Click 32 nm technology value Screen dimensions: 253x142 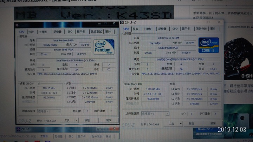[x=44, y=54]
